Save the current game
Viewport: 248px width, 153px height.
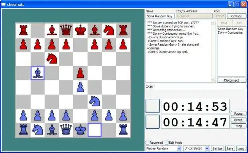click(230, 148)
